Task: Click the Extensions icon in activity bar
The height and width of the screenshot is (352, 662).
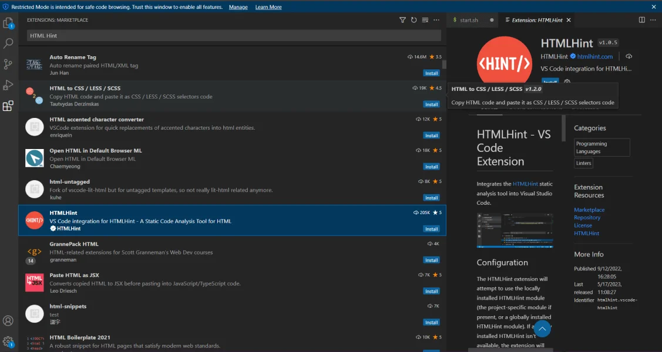Action: 8,106
